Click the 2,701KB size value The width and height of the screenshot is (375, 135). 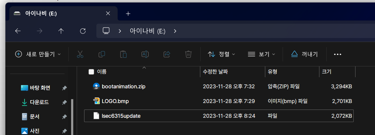(x=342, y=101)
